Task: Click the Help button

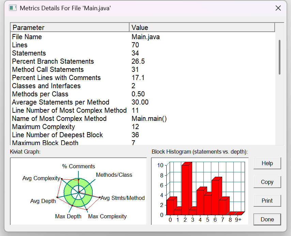Action: click(267, 163)
